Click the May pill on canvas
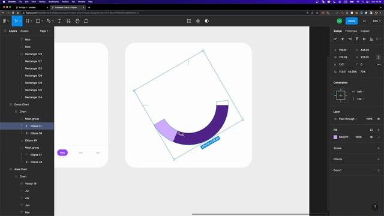Image resolution: width=384 pixels, height=216 pixels. (x=62, y=152)
